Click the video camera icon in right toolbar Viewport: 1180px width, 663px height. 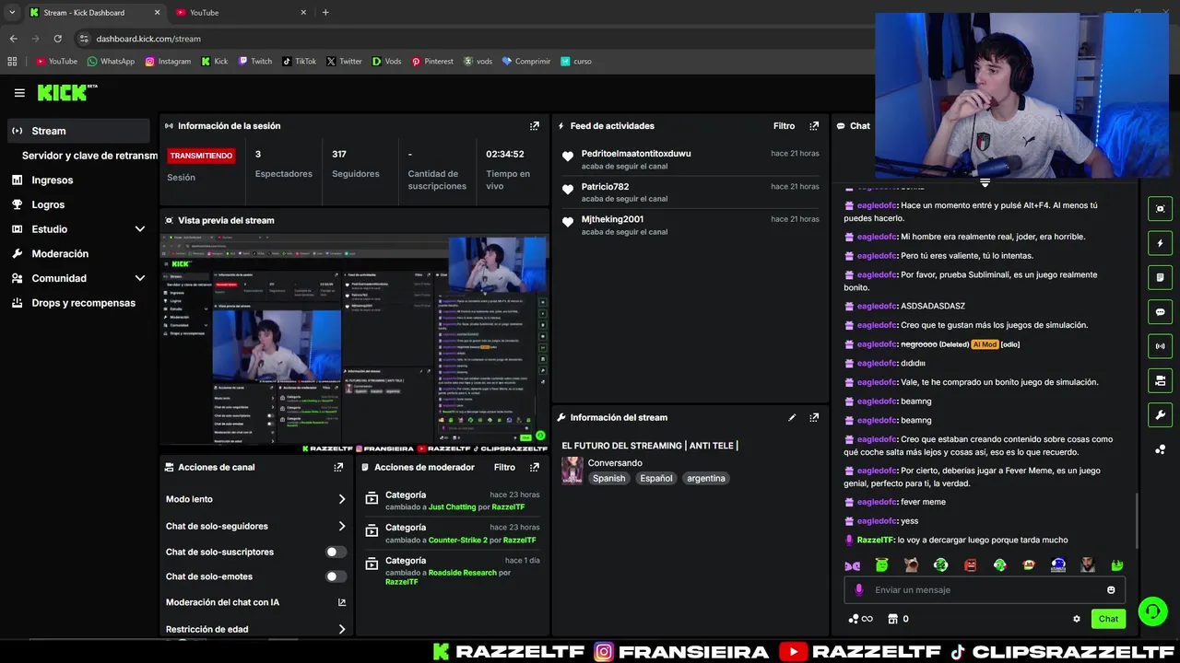[x=1161, y=380]
